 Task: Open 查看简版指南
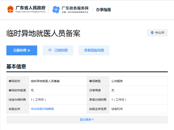[94, 50]
